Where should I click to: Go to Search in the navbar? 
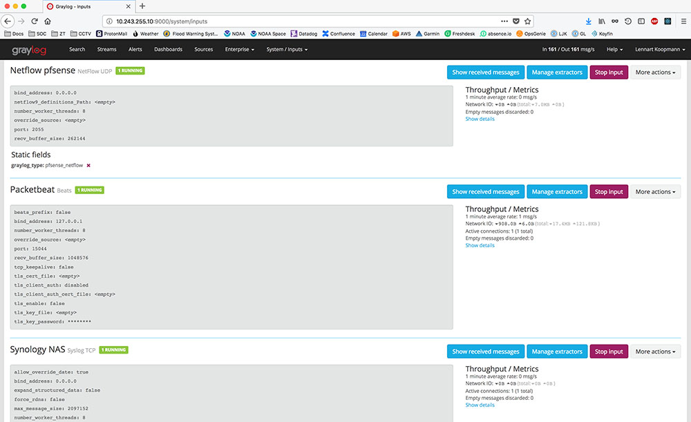tap(77, 49)
